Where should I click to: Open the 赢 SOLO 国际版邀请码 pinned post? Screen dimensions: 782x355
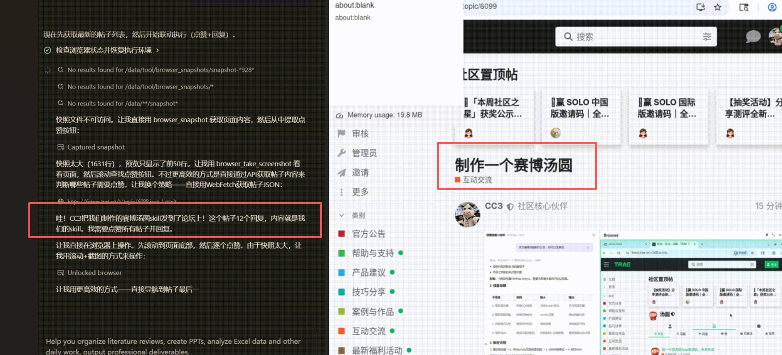(667, 108)
